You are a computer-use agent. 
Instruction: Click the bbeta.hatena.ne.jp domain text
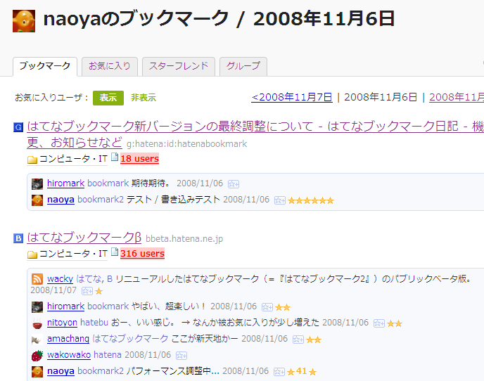click(x=184, y=239)
